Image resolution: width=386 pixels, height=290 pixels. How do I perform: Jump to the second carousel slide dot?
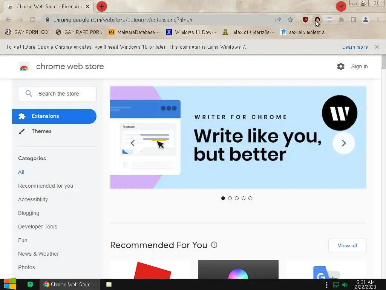tap(230, 198)
